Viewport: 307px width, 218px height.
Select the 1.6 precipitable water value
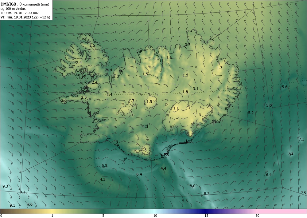click(x=169, y=57)
